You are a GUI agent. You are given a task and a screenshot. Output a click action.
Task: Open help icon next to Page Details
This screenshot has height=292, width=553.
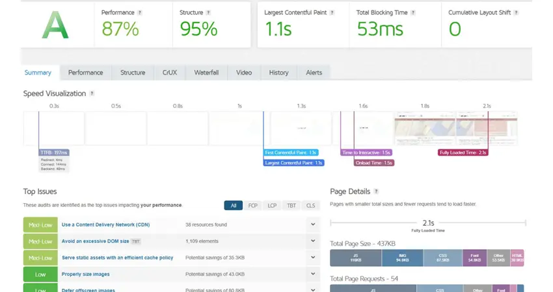[376, 191]
